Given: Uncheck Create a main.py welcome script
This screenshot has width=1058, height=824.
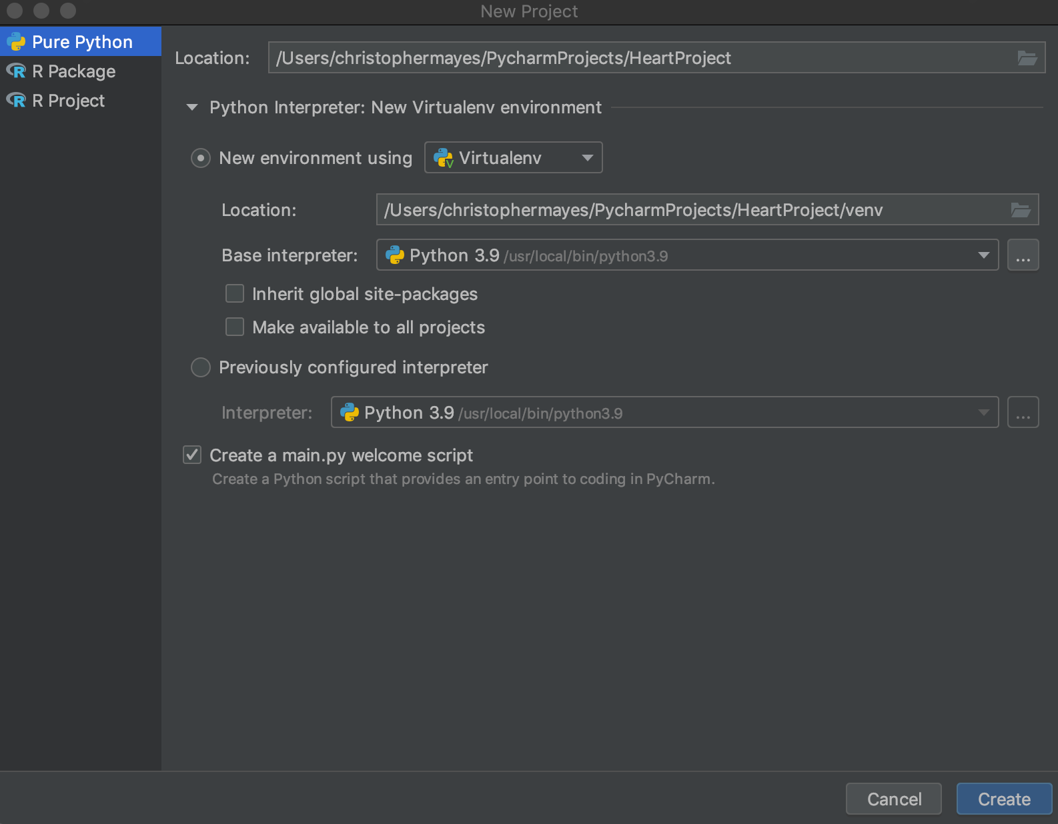Looking at the screenshot, I should click(192, 455).
